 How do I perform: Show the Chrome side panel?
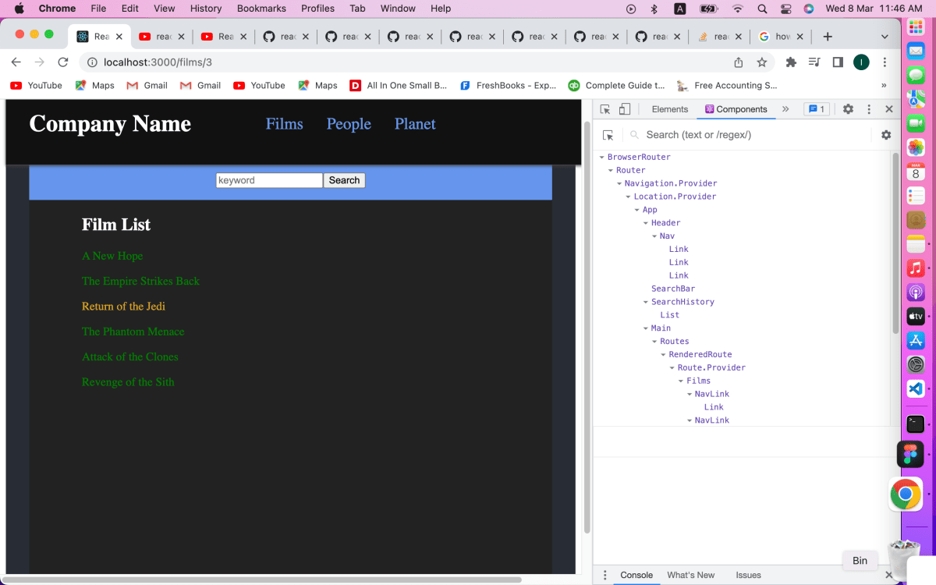point(838,62)
